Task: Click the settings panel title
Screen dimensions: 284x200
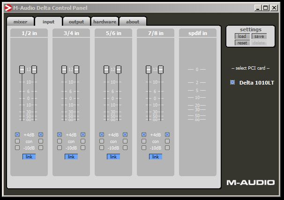Action: click(x=251, y=29)
